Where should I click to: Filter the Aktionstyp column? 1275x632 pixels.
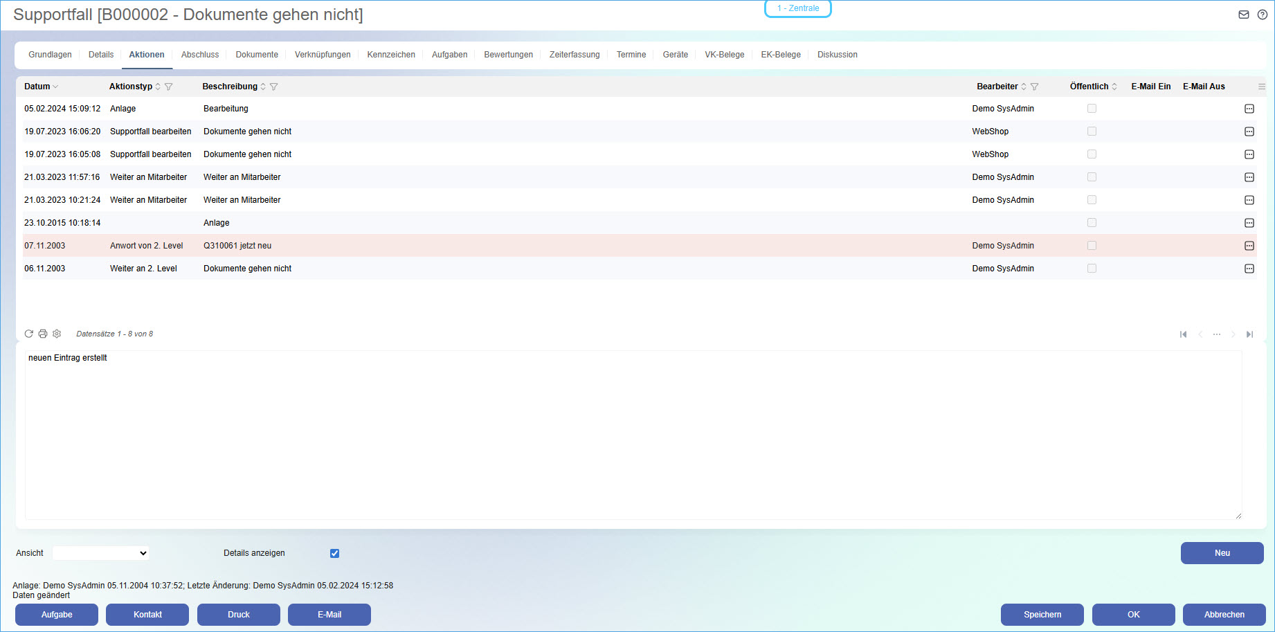point(169,87)
